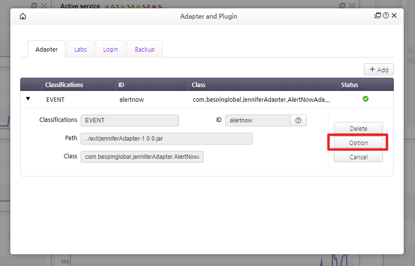This screenshot has width=415, height=266.
Task: Click the help icon beside ID field
Action: coord(298,120)
